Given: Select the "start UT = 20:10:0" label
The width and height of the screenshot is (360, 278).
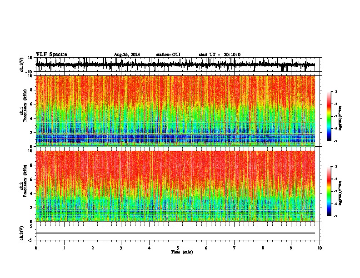Looking at the screenshot, I should pos(220,55).
